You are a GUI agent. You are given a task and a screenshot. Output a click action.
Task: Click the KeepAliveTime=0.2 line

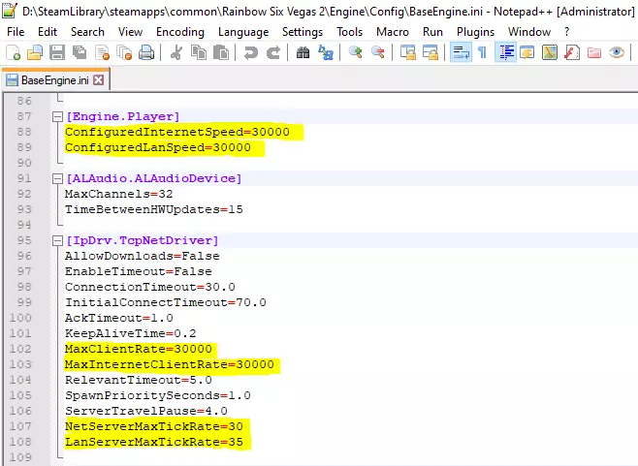(x=131, y=333)
